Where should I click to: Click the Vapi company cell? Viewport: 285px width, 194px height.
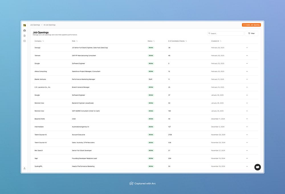(x=36, y=158)
